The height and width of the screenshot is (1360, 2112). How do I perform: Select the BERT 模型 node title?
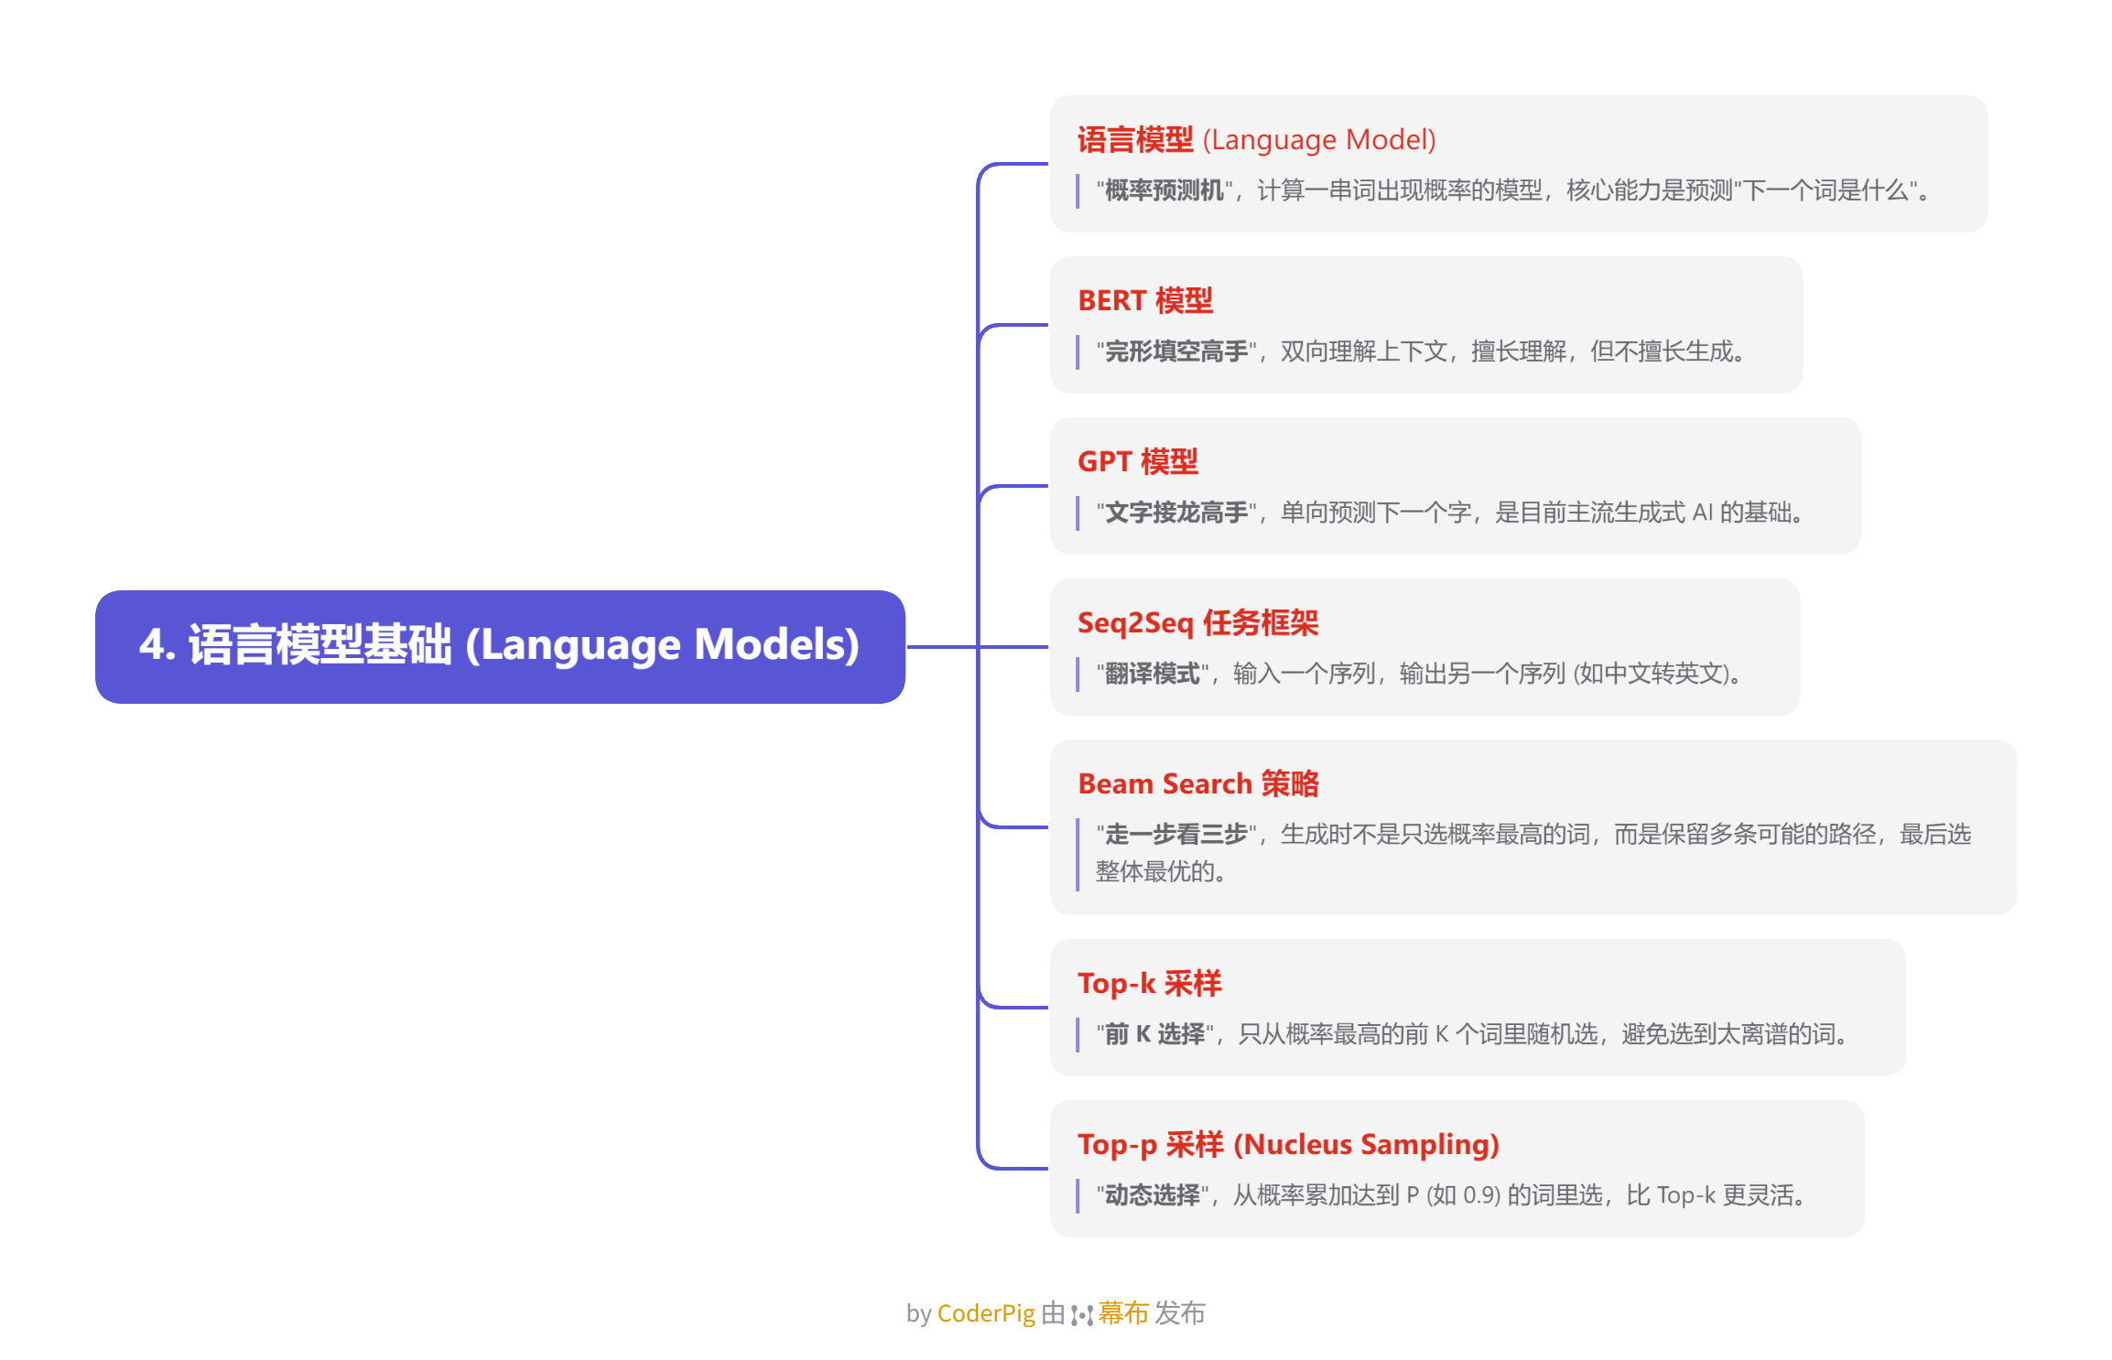pyautogui.click(x=1144, y=301)
